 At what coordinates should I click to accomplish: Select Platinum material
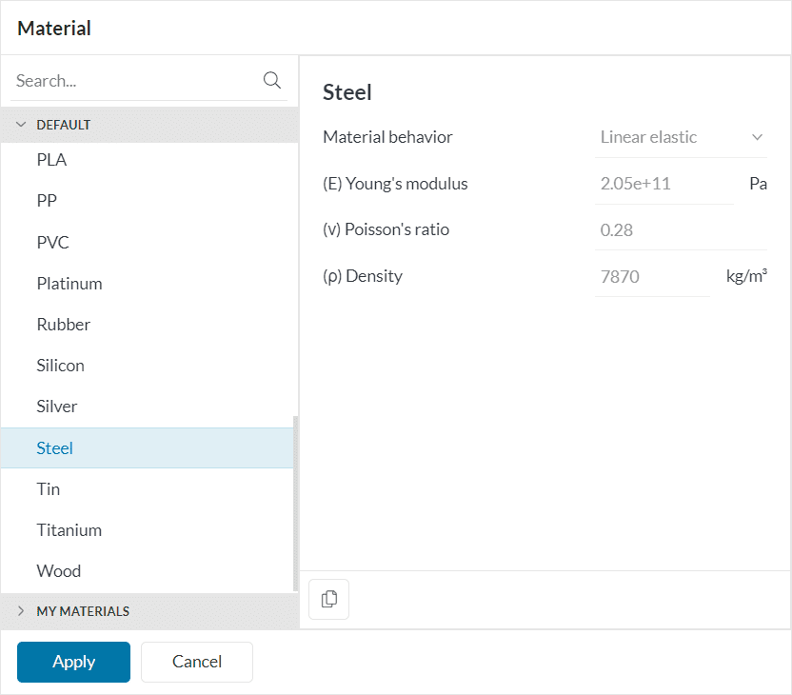69,284
